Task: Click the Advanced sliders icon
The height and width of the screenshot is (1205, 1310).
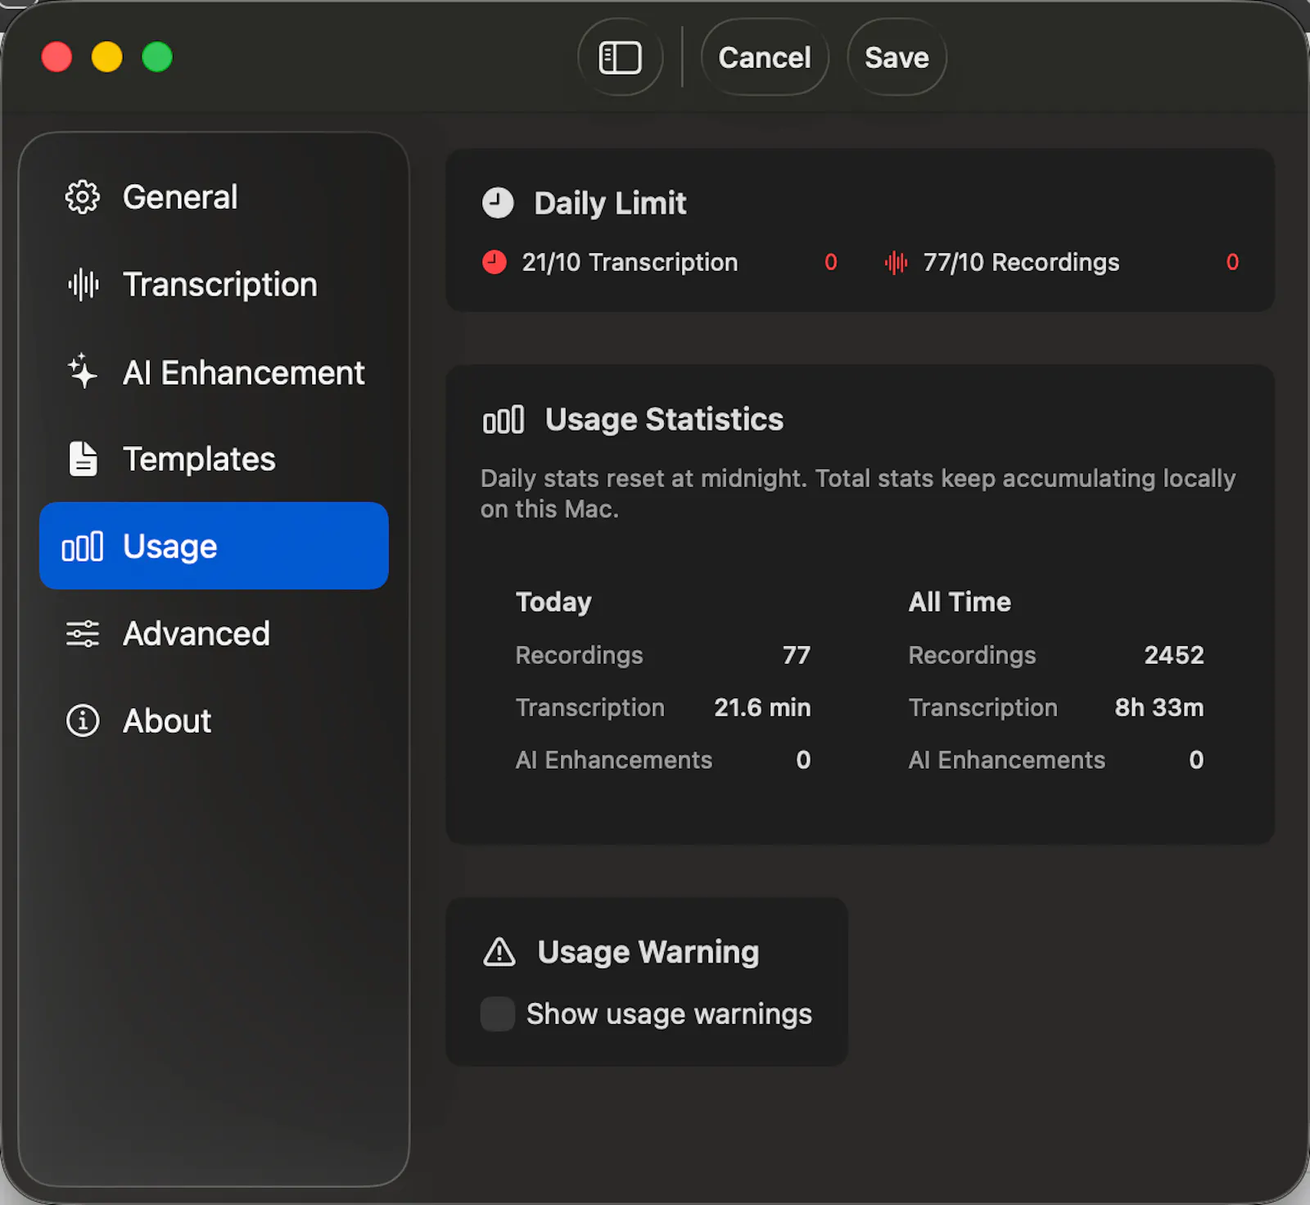Action: tap(83, 634)
